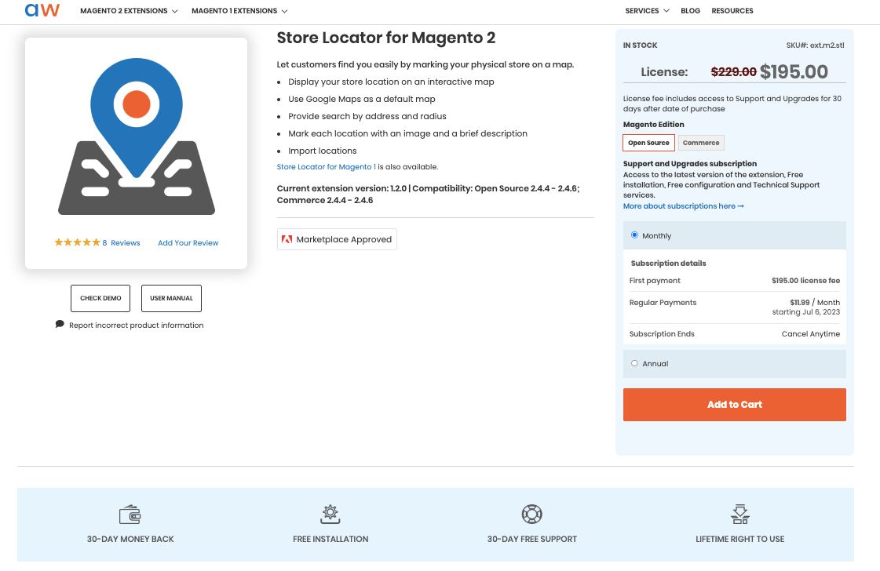Image resolution: width=880 pixels, height=571 pixels.
Task: Click the 30-Day Money Back wallet icon
Action: (130, 514)
